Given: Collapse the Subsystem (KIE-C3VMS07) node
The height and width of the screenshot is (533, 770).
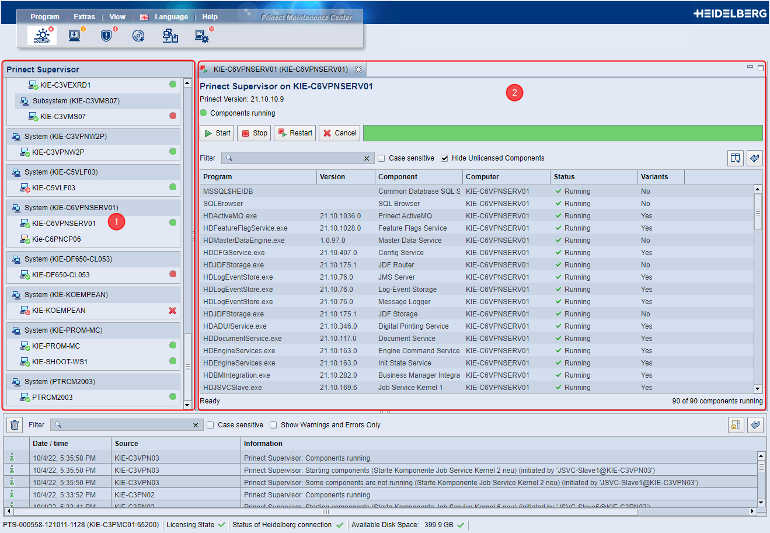Looking at the screenshot, I should [24, 100].
